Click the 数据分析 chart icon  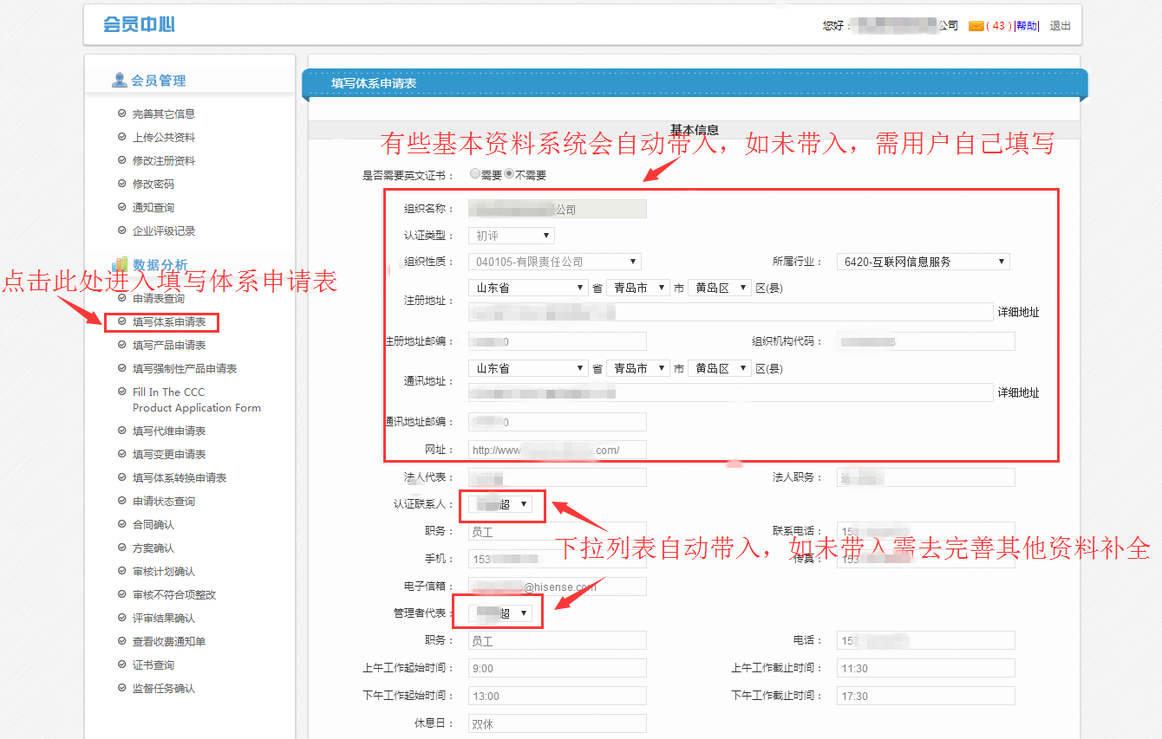click(119, 265)
